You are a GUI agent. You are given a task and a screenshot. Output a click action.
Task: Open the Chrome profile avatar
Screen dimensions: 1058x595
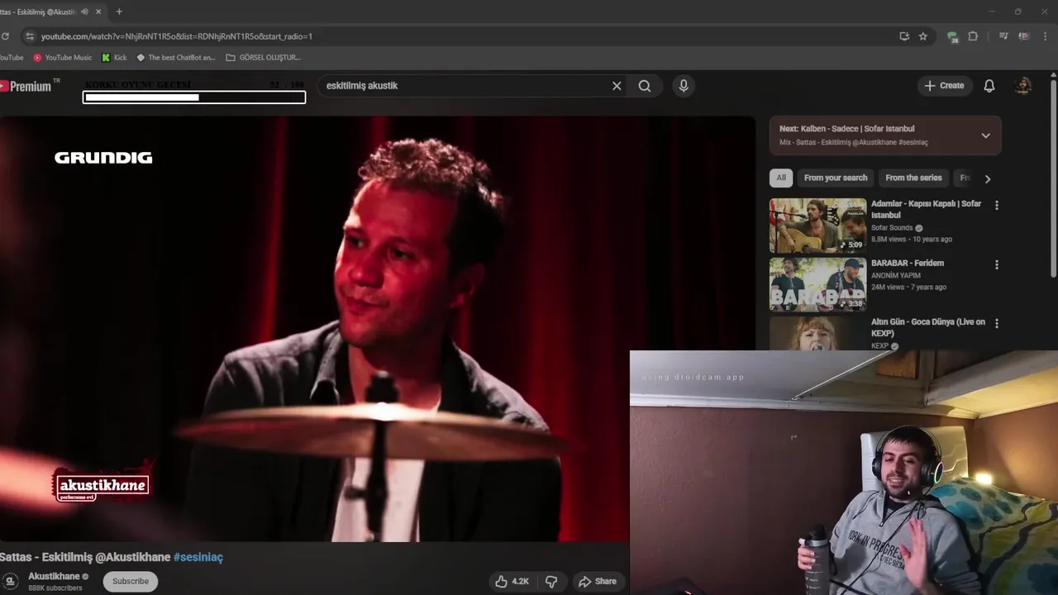click(1024, 36)
